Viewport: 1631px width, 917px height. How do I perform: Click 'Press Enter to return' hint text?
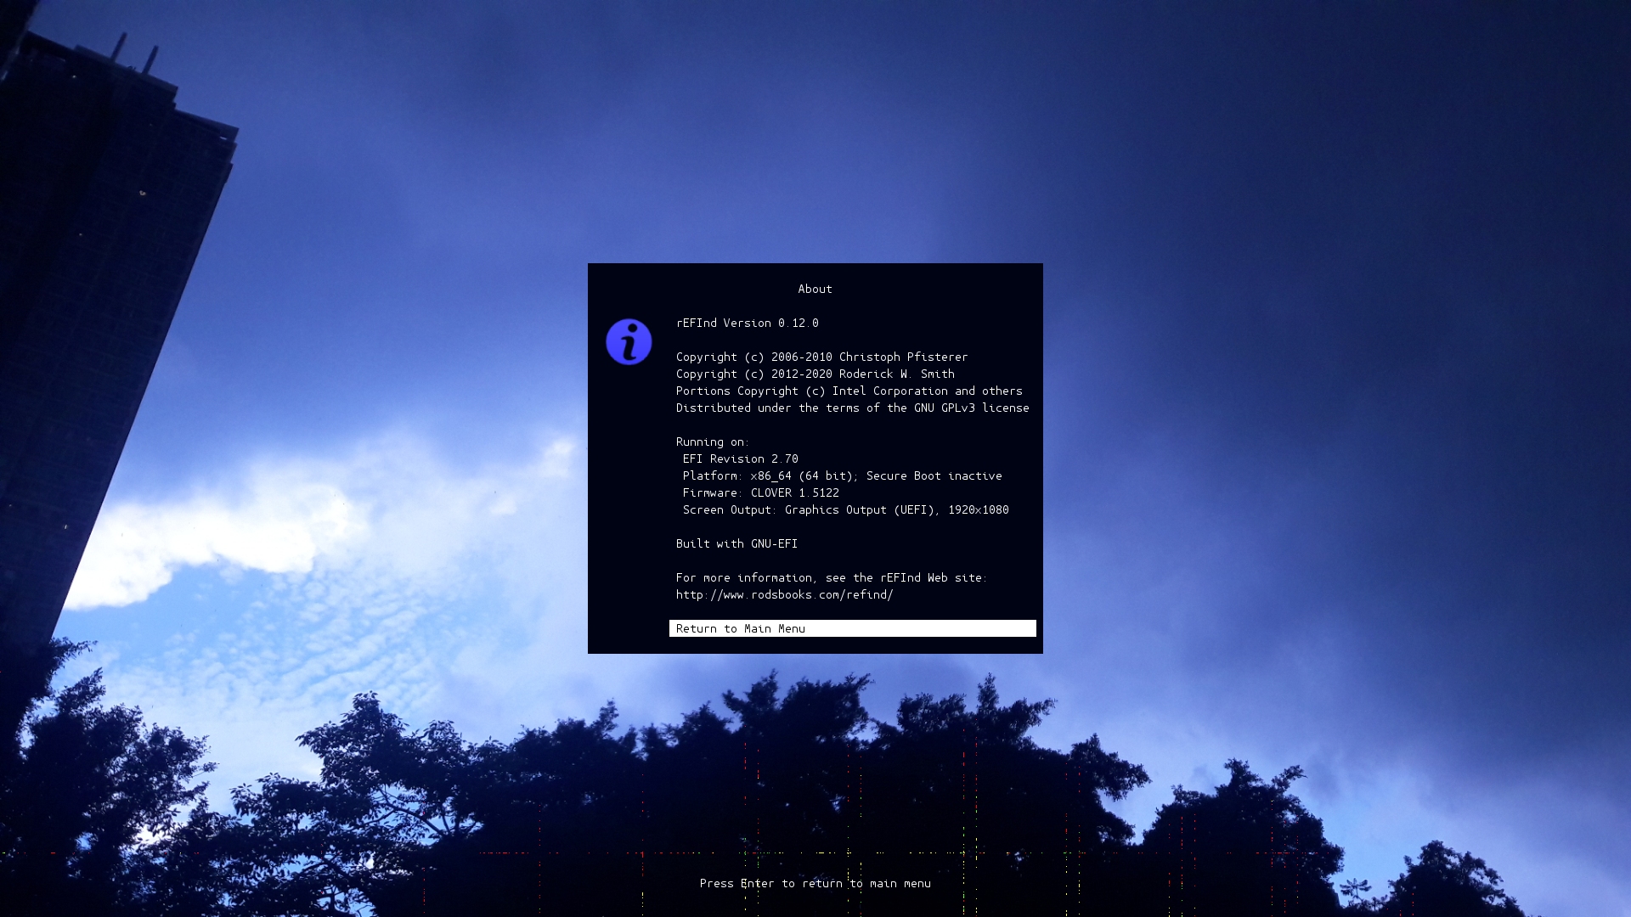[x=815, y=883]
